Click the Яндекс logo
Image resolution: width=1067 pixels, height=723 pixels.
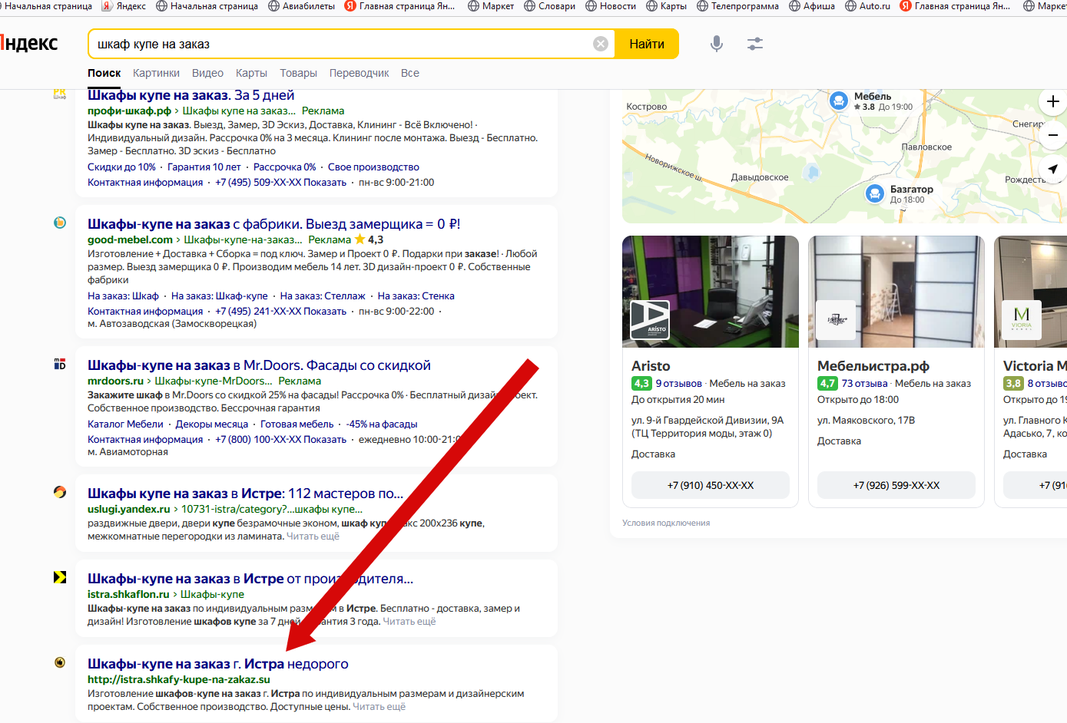click(29, 43)
